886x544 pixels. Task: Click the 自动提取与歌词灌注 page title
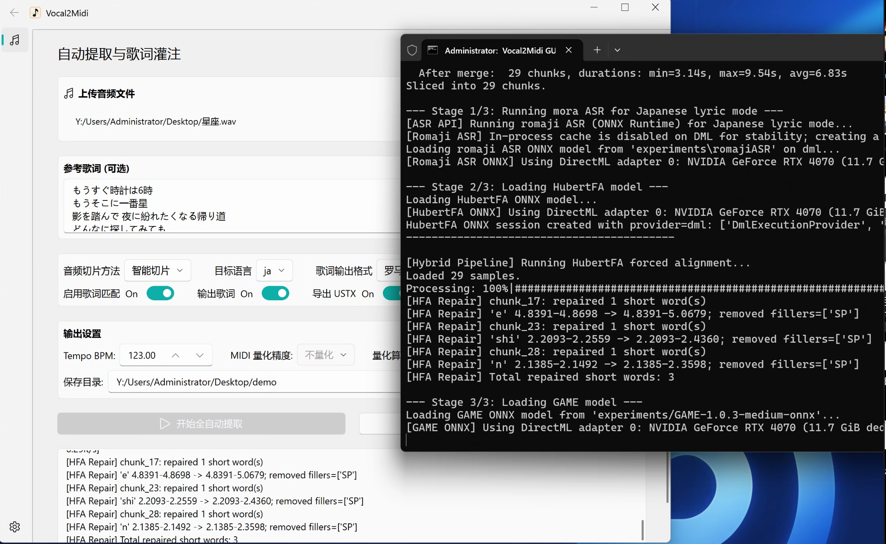coord(119,54)
